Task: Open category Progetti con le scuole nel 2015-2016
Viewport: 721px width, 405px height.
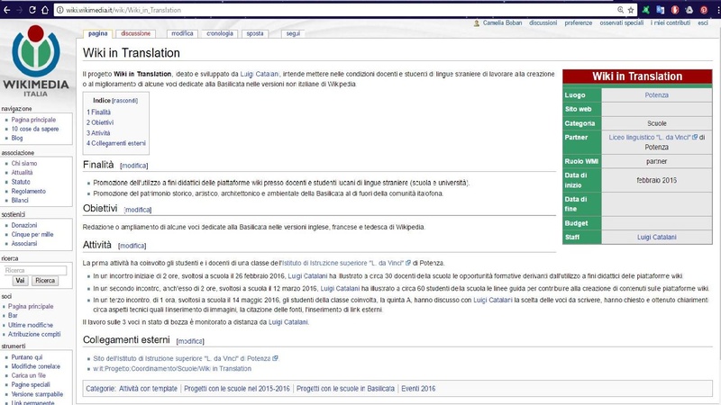Action: (x=237, y=389)
